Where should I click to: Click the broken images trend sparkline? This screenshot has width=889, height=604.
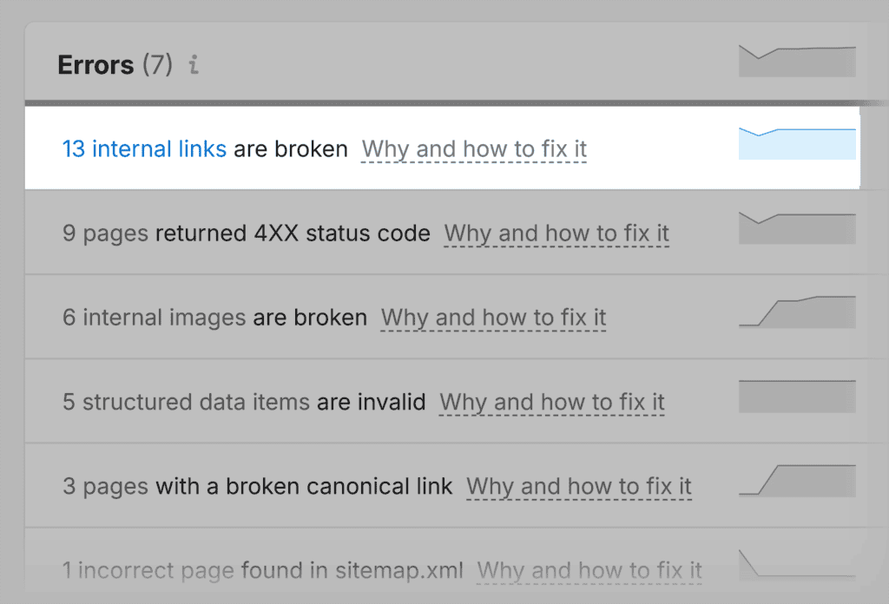point(797,312)
